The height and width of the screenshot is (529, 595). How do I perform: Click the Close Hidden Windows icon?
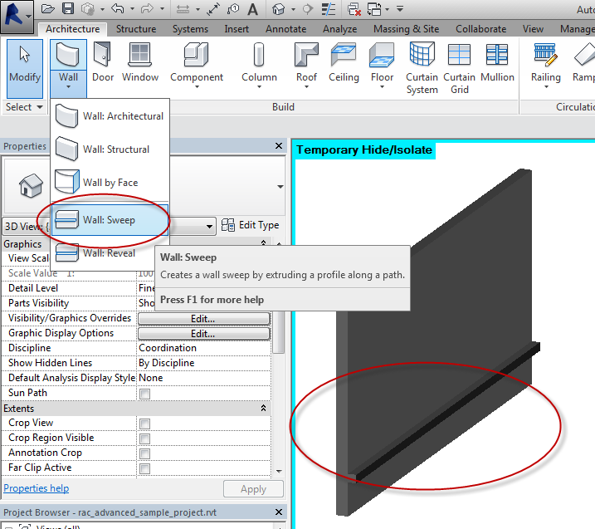pos(354,9)
